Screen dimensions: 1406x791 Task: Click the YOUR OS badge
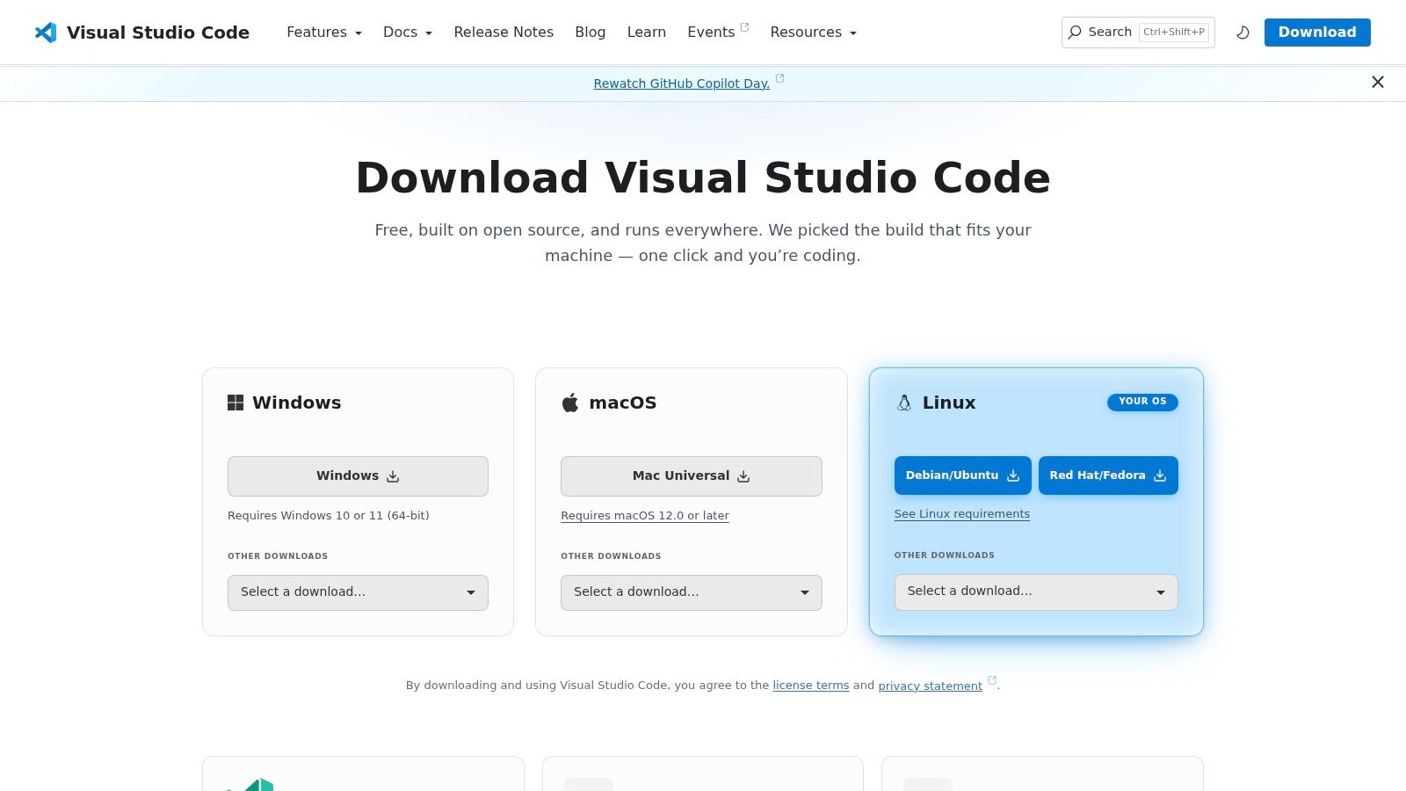click(1142, 402)
